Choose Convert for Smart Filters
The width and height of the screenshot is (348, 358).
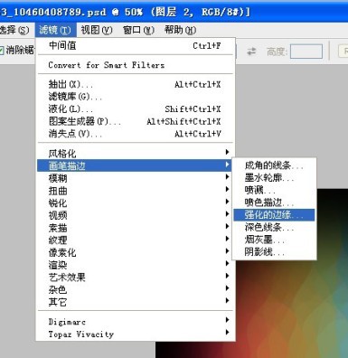(x=135, y=65)
